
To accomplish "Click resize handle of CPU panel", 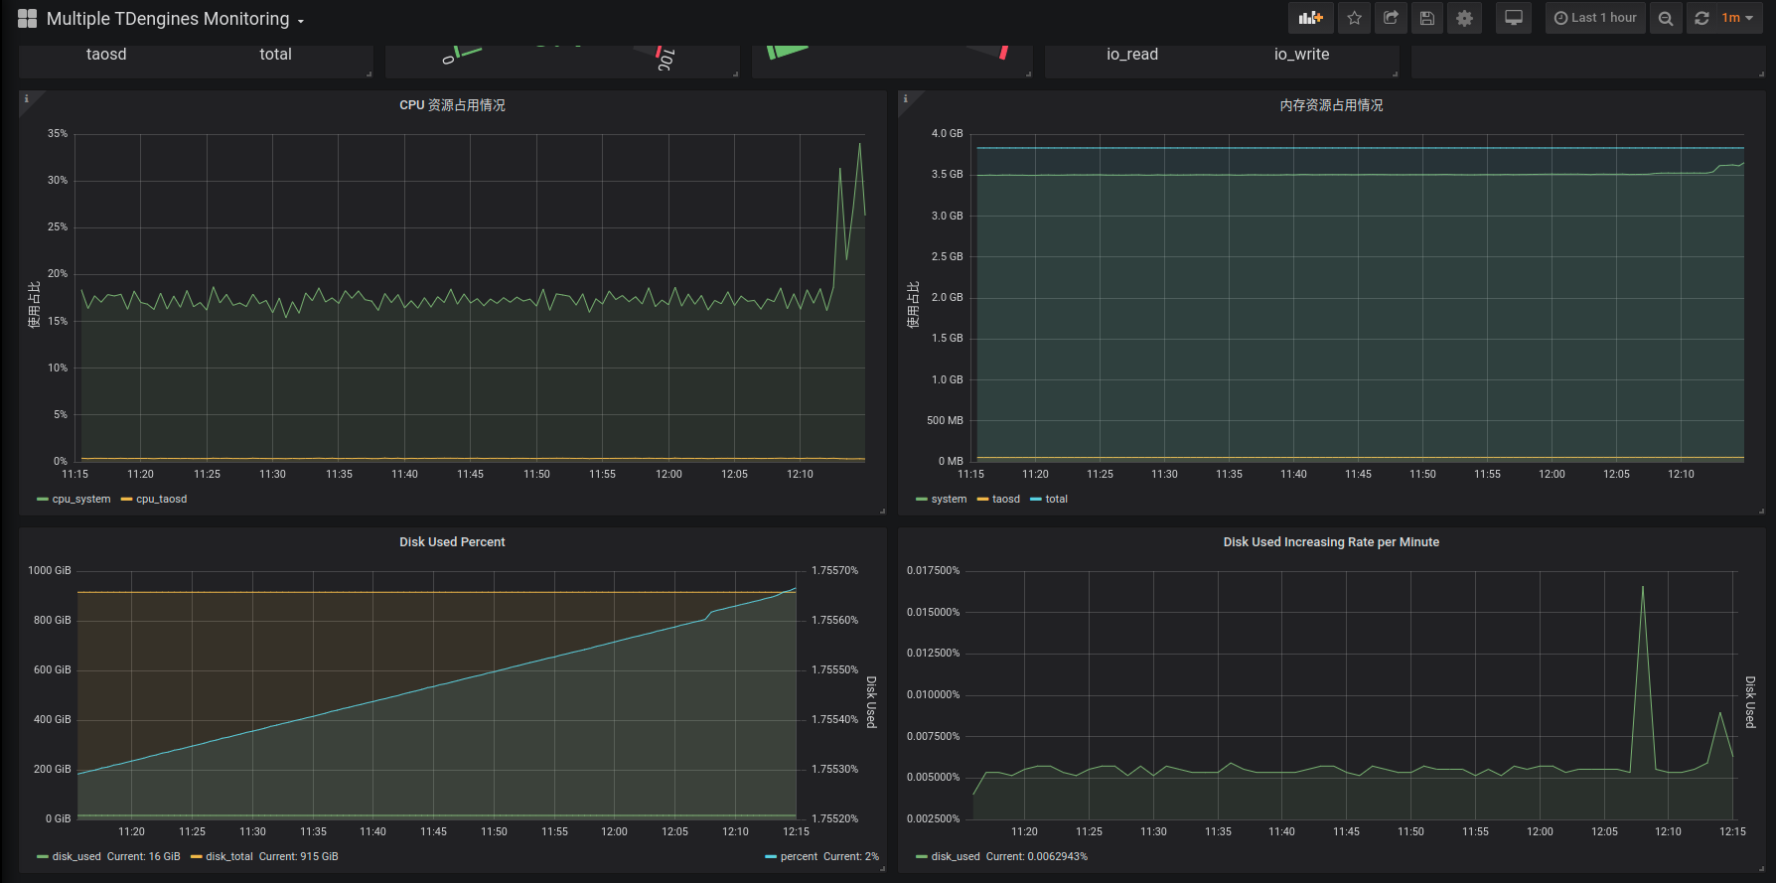I will click(882, 511).
